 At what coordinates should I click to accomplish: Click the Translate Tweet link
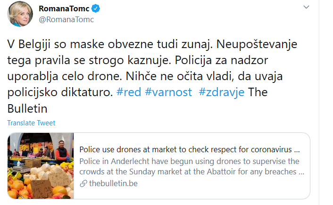[31, 123]
